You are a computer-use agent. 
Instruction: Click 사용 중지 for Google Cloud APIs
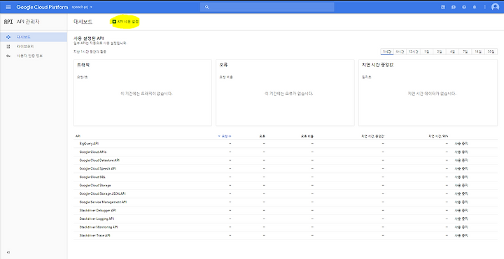(461, 152)
